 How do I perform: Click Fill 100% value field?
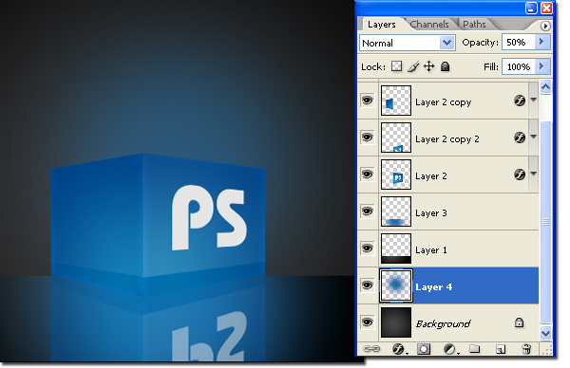pyautogui.click(x=519, y=66)
